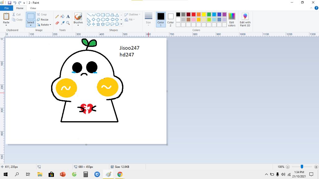The height and width of the screenshot is (179, 319).
Task: Open the shape Fill dropdown
Action: [130, 20]
